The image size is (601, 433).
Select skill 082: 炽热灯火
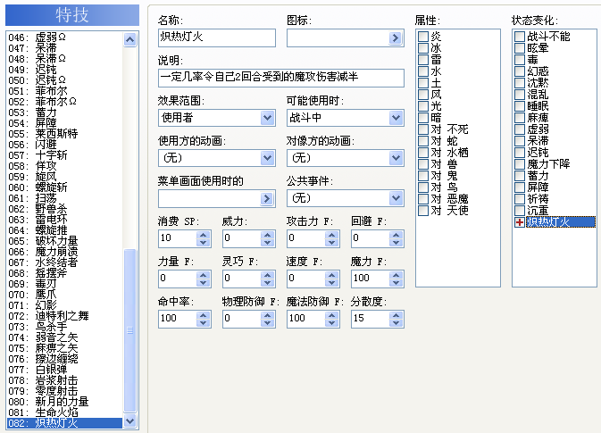point(64,423)
